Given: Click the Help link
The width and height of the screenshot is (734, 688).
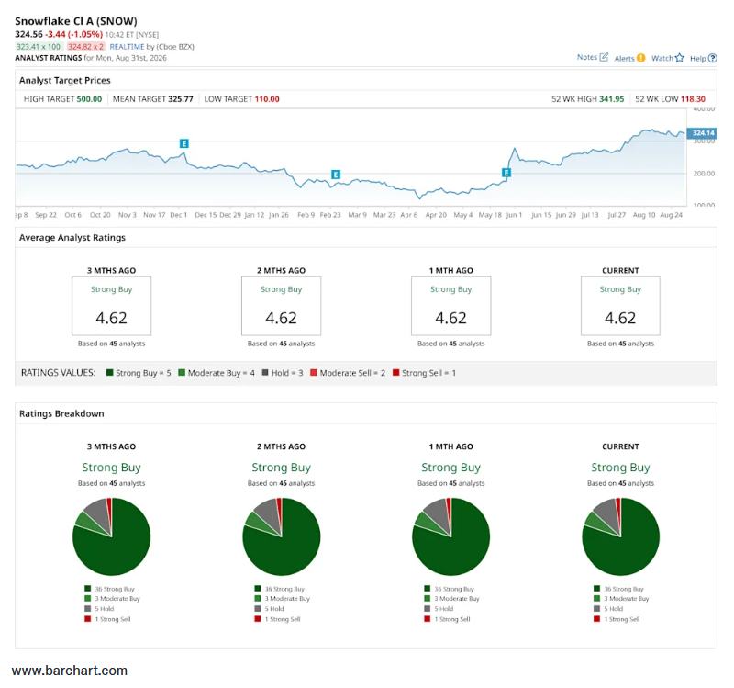Looking at the screenshot, I should pos(697,59).
